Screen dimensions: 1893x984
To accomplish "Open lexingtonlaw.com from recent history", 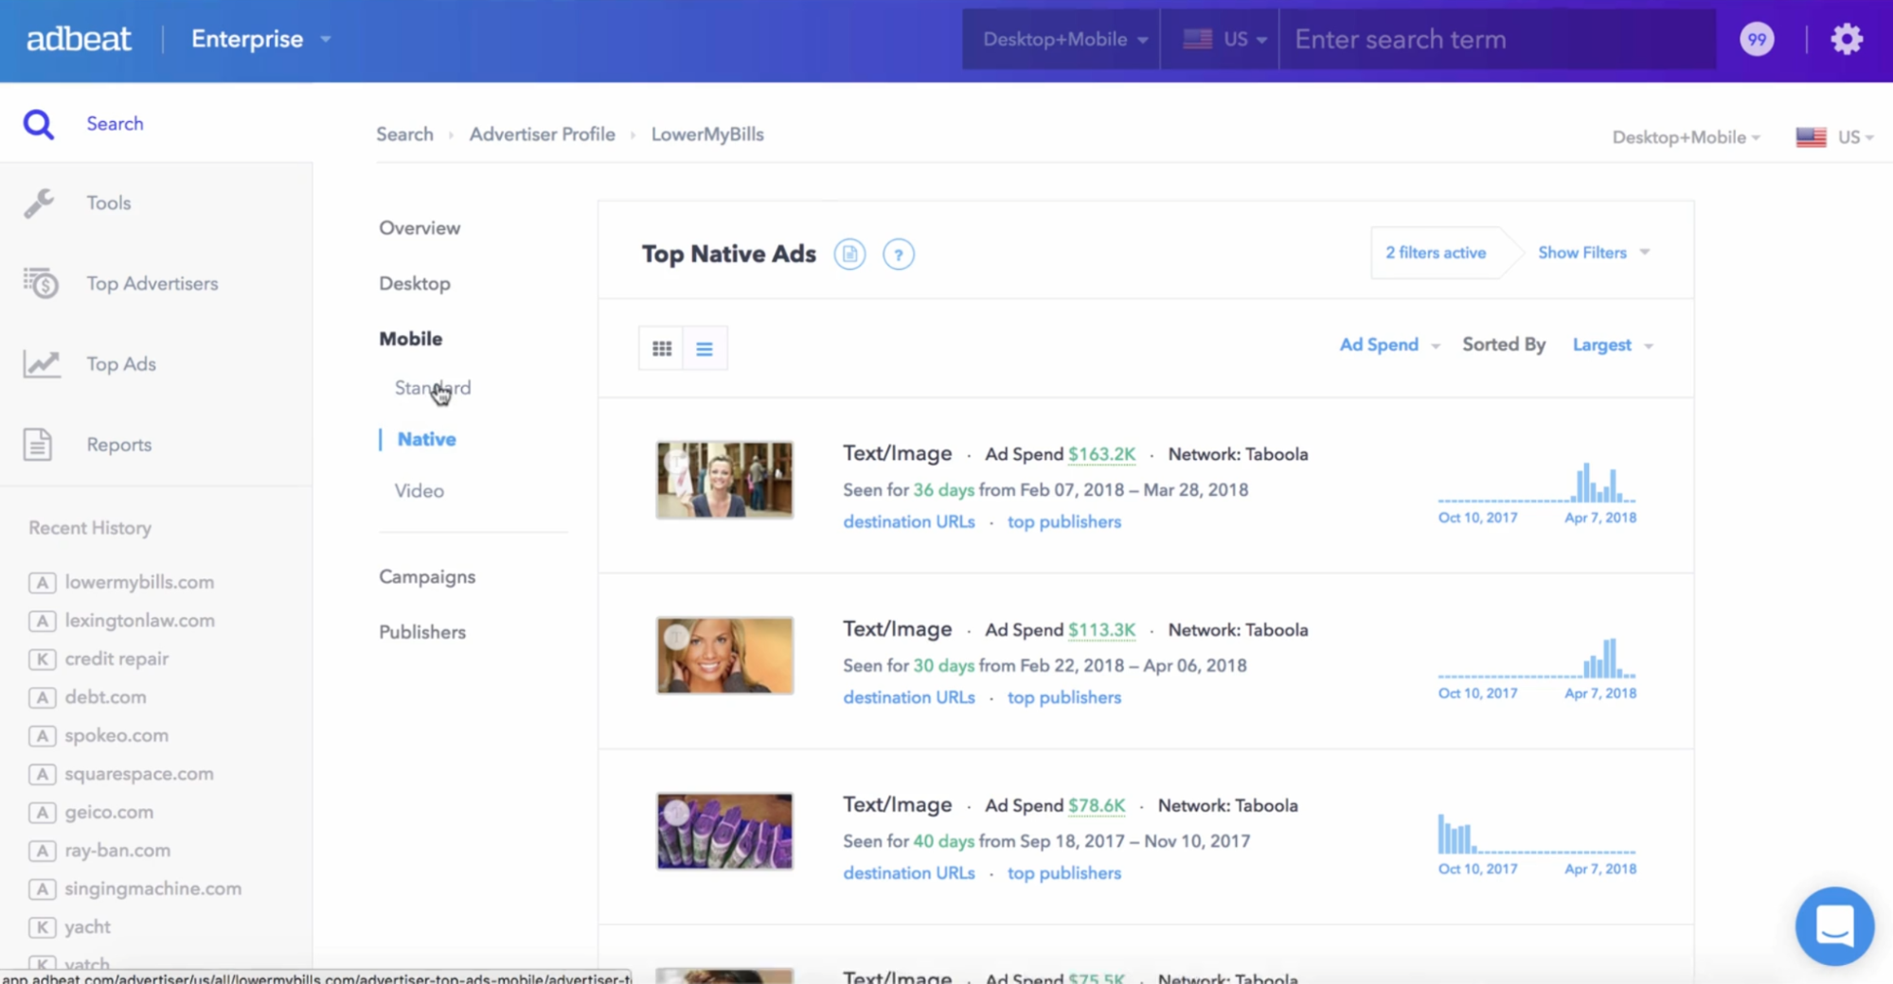I will point(139,621).
